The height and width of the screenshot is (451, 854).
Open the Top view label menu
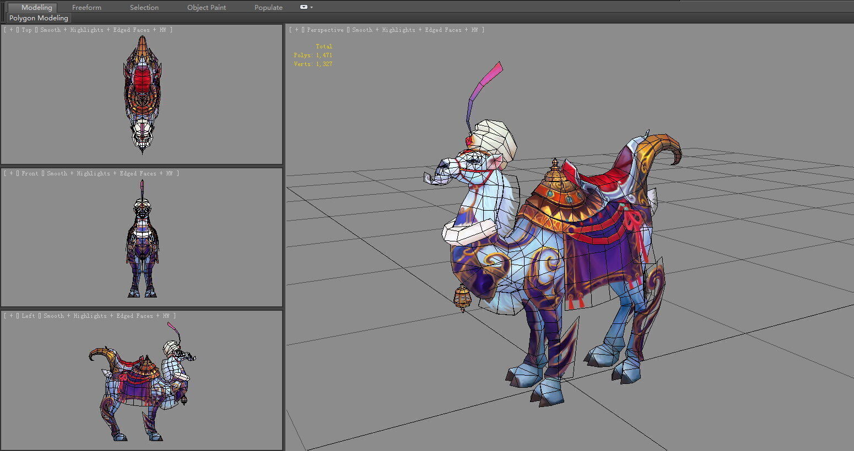pos(27,30)
